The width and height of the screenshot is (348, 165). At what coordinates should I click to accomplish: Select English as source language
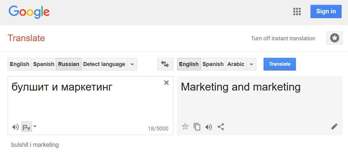tap(20, 64)
